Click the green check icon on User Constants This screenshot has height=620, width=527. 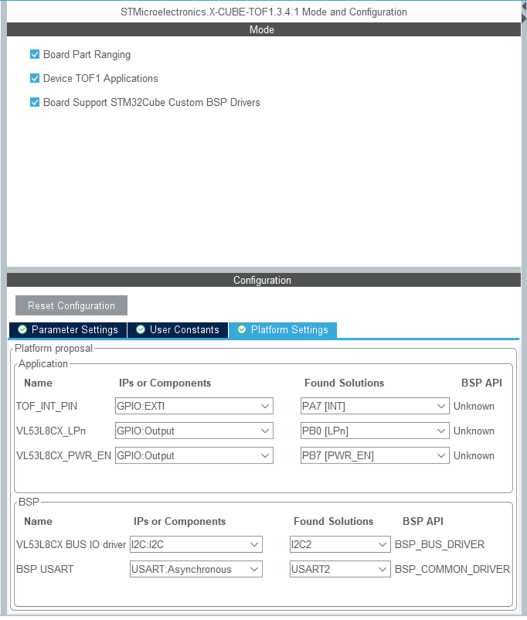[x=141, y=330]
